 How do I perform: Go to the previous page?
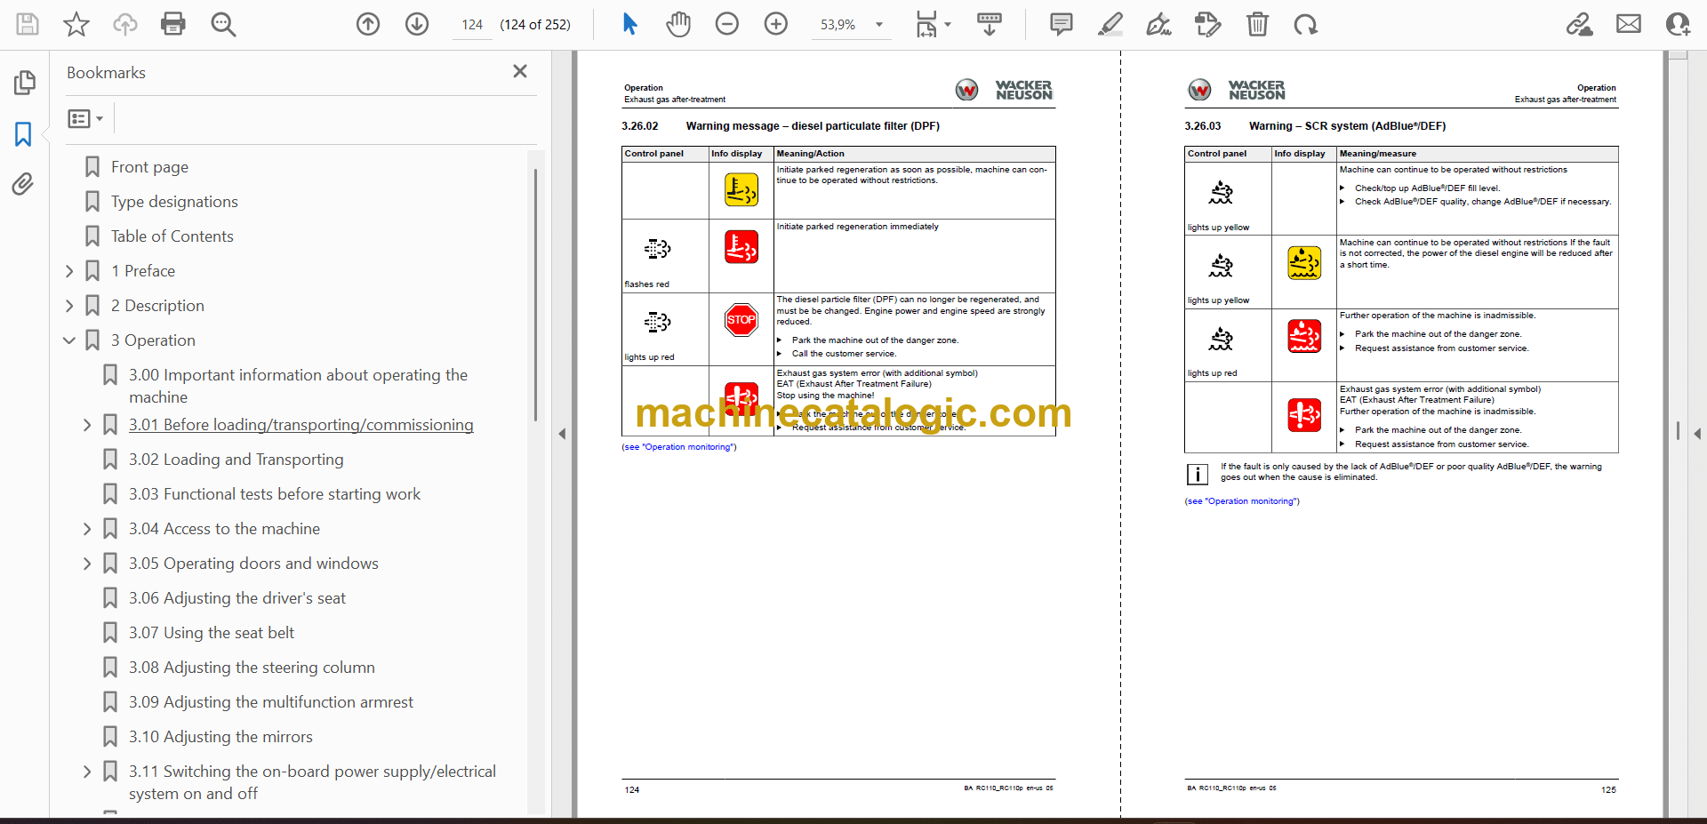click(x=368, y=24)
